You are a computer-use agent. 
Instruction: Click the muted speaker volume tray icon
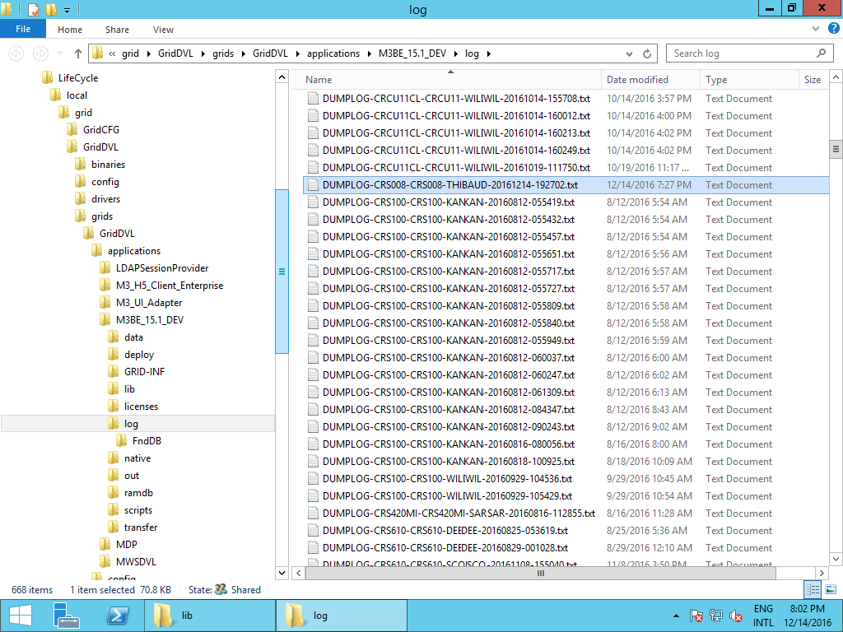click(x=736, y=616)
